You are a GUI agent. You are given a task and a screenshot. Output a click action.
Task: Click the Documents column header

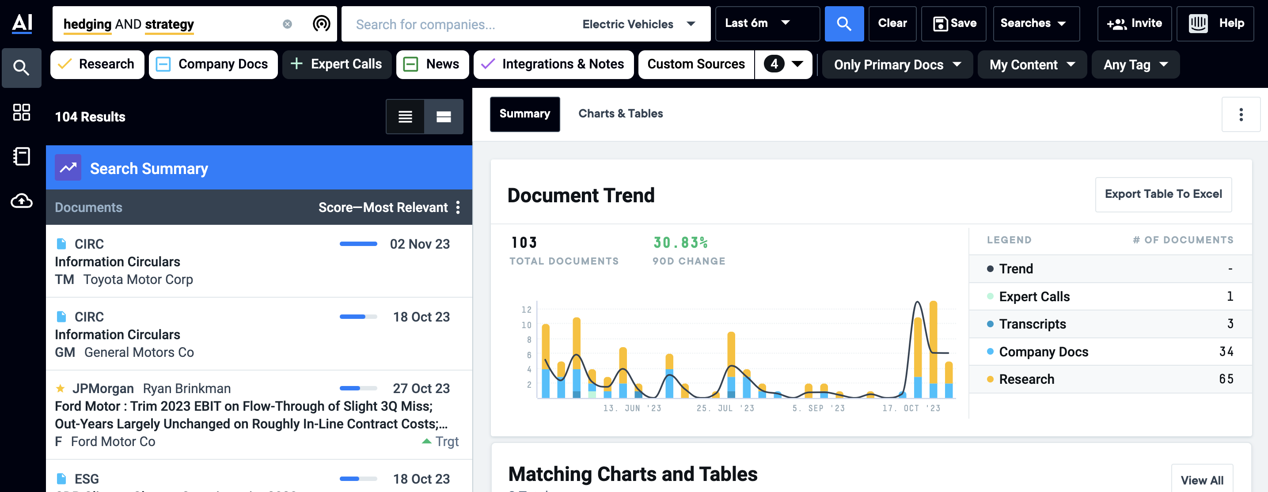click(x=88, y=207)
